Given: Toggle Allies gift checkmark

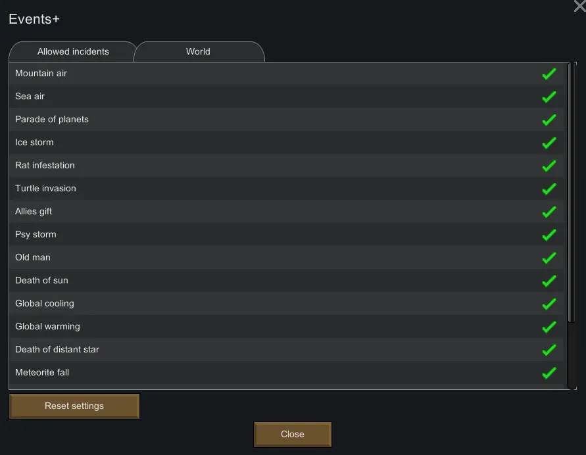Looking at the screenshot, I should pyautogui.click(x=549, y=212).
